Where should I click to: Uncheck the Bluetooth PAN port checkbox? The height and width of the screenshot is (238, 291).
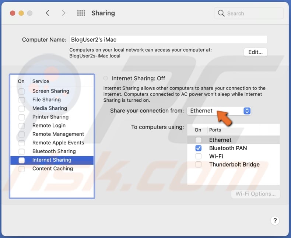[x=198, y=148]
